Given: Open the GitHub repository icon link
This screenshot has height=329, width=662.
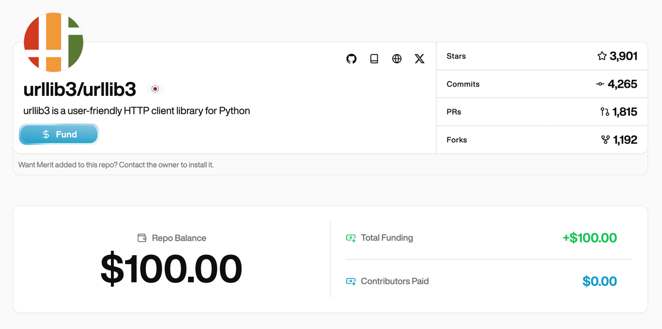Looking at the screenshot, I should tap(351, 58).
